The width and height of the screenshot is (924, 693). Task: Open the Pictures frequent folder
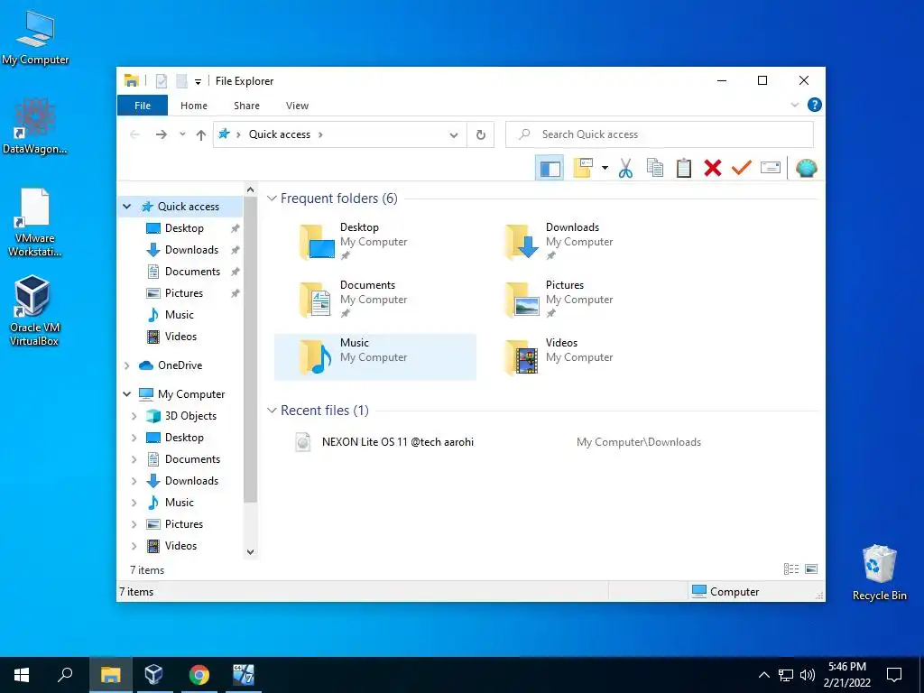coord(580,300)
